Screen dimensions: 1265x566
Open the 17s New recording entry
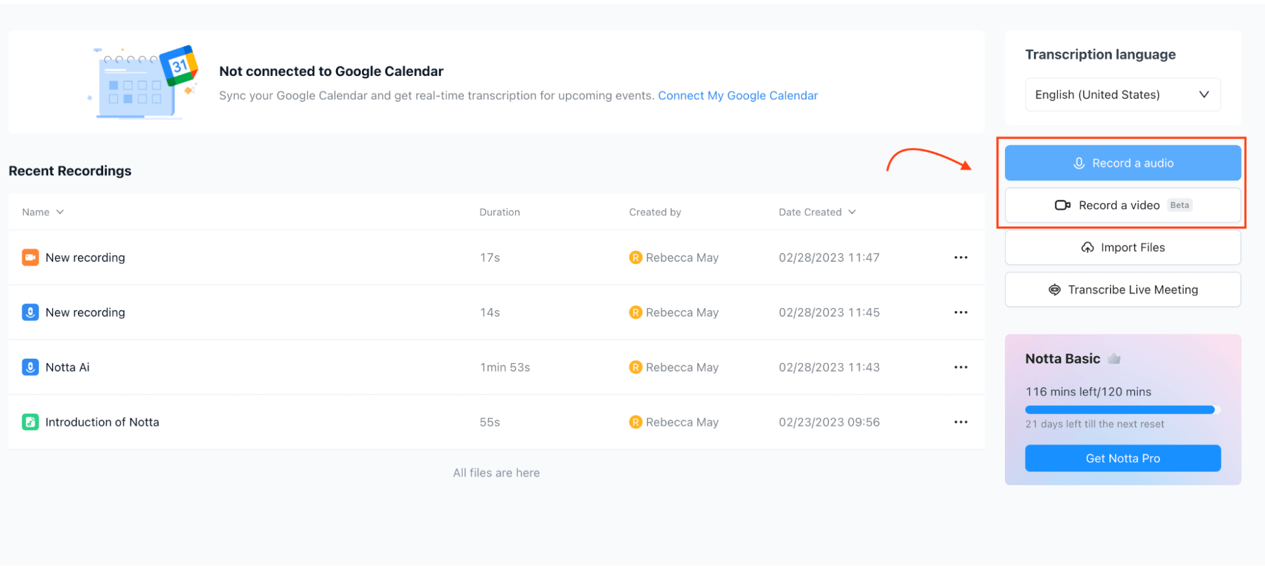coord(85,257)
